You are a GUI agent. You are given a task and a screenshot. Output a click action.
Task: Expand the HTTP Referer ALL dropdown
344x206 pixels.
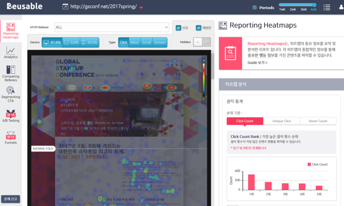tap(112, 27)
